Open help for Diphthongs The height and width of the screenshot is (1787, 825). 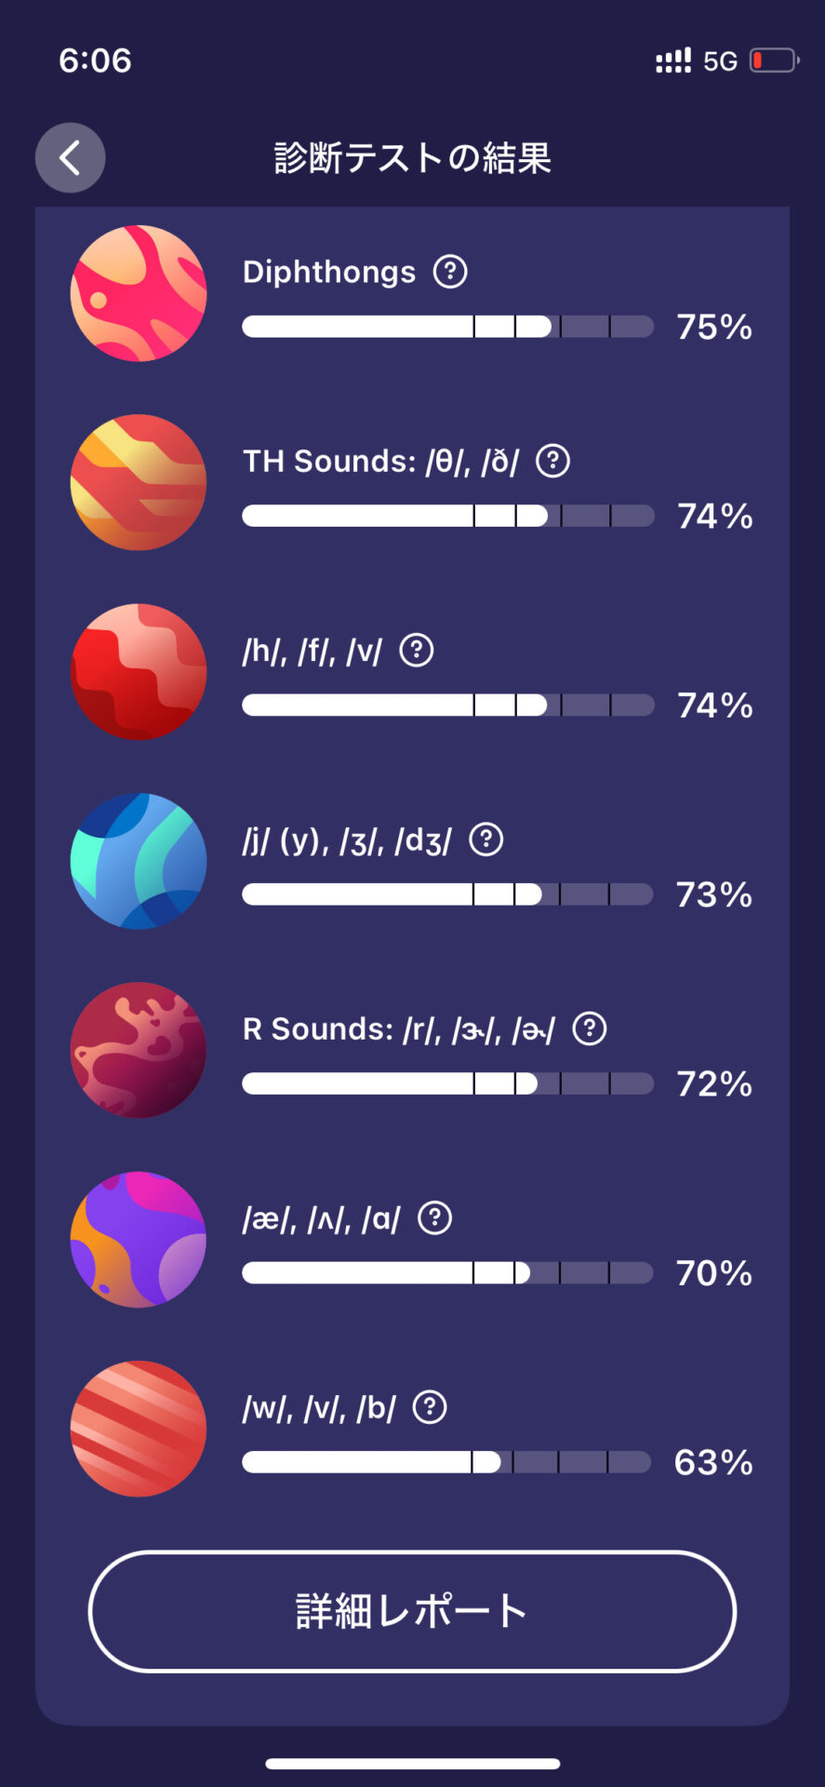click(x=450, y=272)
